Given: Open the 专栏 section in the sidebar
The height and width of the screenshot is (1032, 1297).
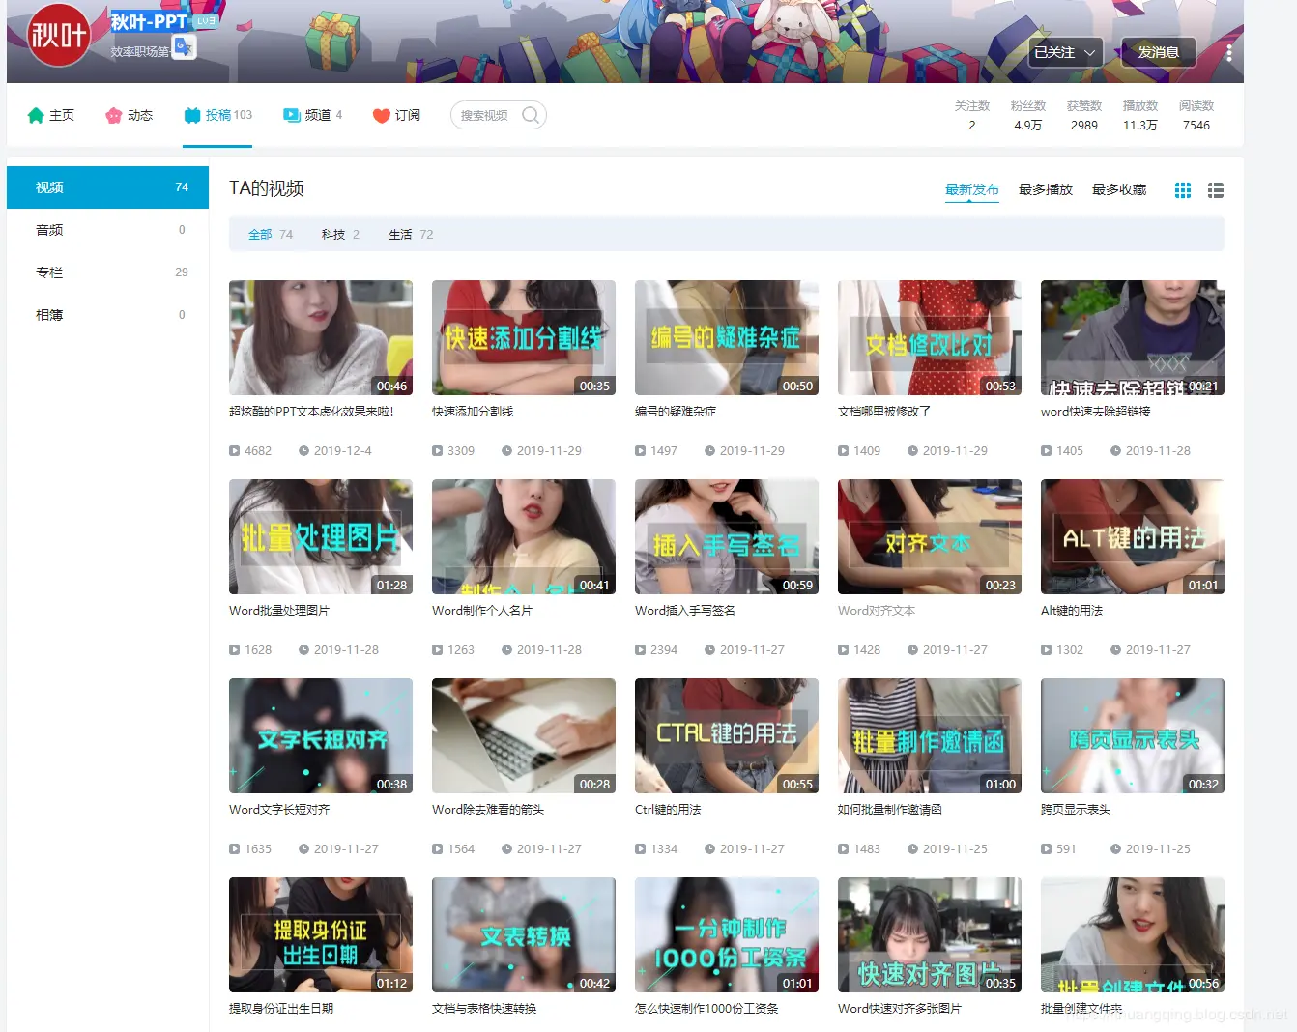Looking at the screenshot, I should (x=48, y=272).
